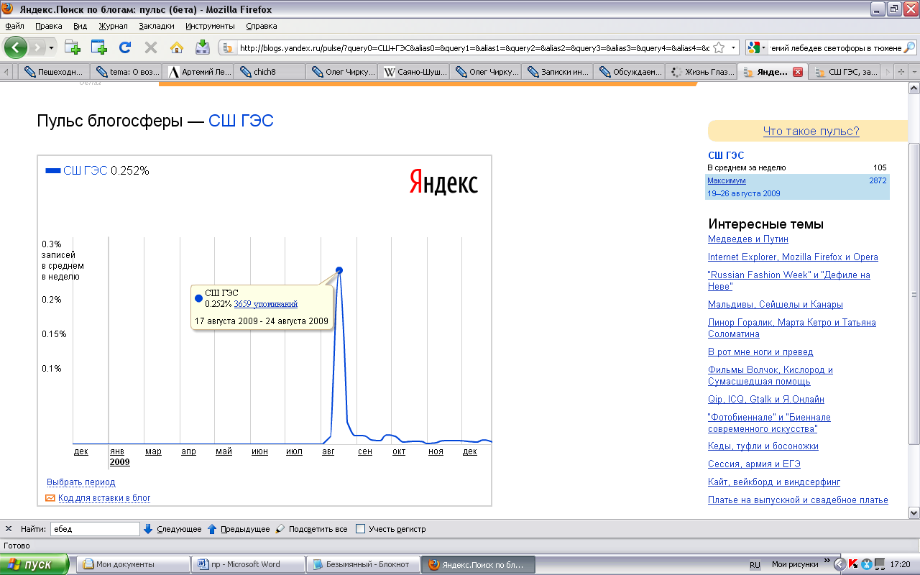
Task: Click the site favicon in the address bar
Action: tap(229, 48)
